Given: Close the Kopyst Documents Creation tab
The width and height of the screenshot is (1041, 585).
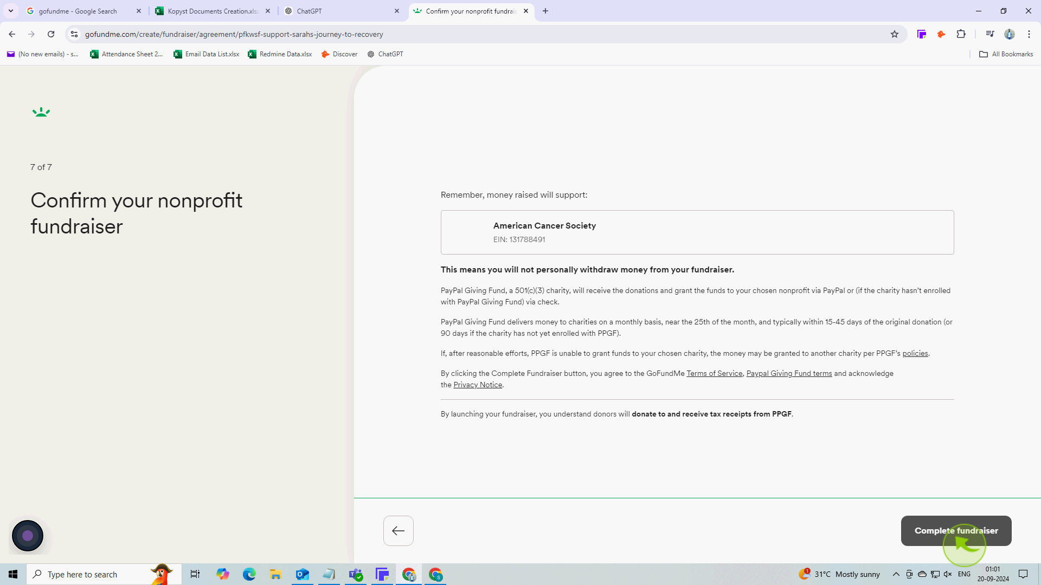Looking at the screenshot, I should 268,11.
